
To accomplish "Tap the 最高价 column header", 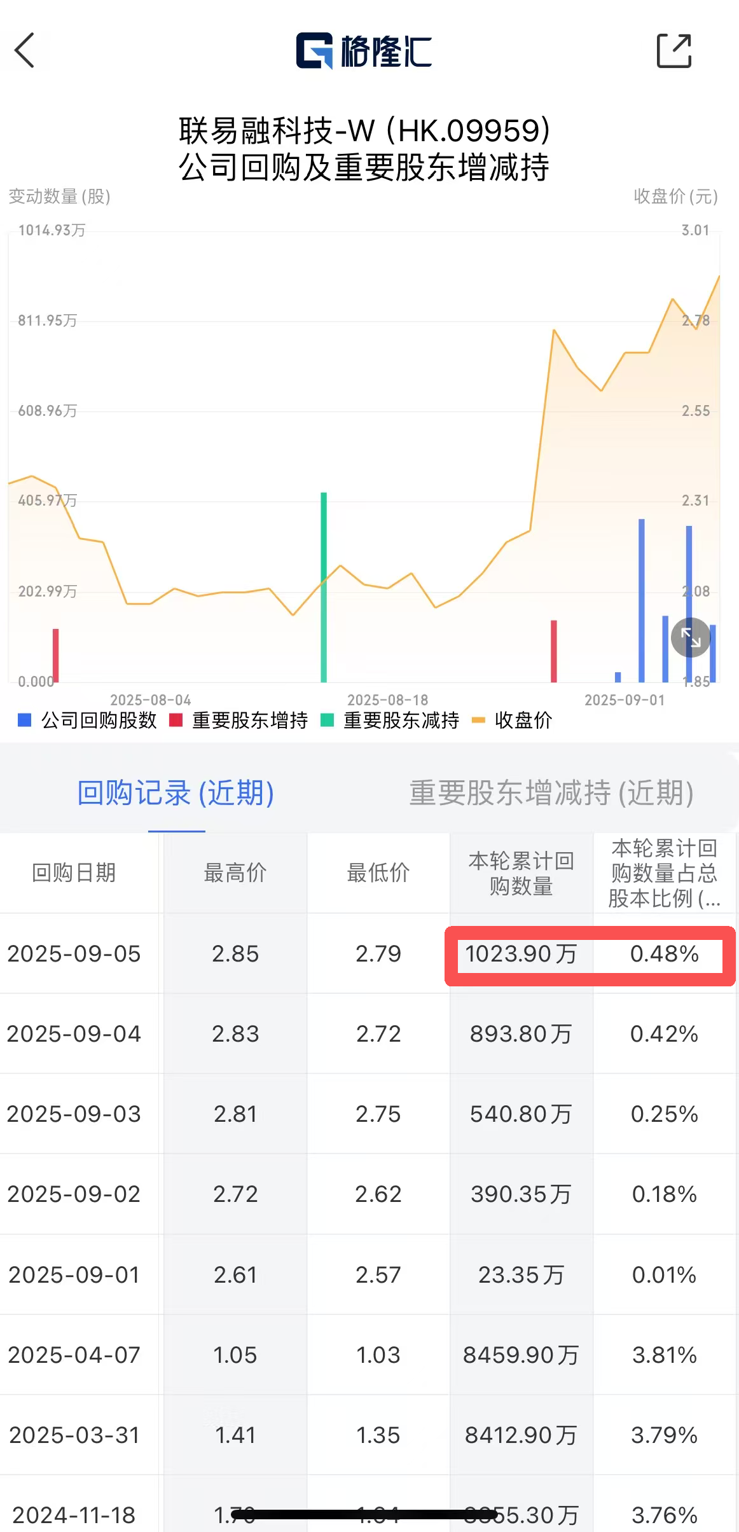I will [x=235, y=873].
